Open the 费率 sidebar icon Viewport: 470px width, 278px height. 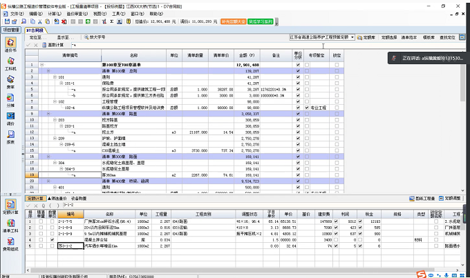pyautogui.click(x=10, y=79)
